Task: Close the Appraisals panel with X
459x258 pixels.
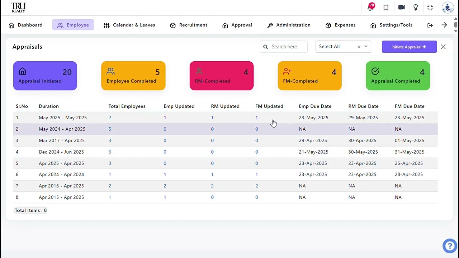Action: pyautogui.click(x=443, y=47)
